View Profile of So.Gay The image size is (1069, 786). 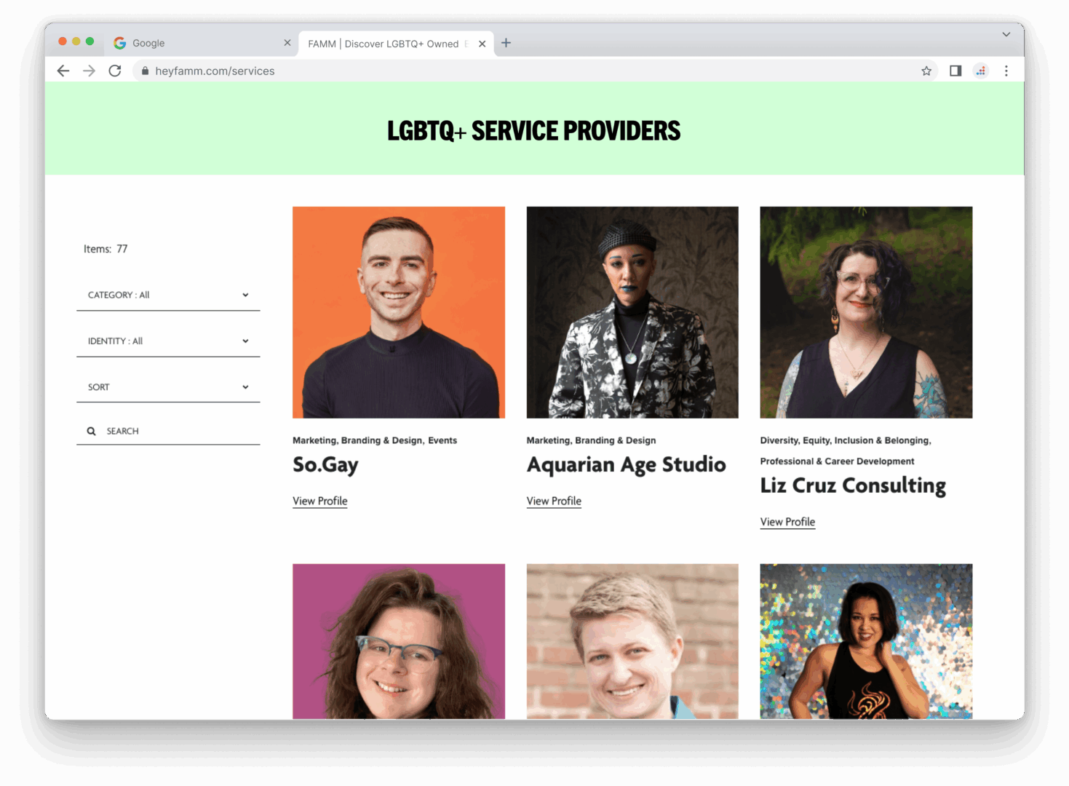(320, 501)
